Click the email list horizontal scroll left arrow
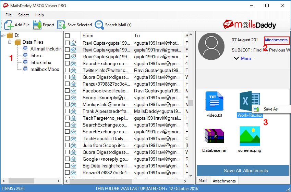Screen dimensions: 291x192 [x=66, y=181]
